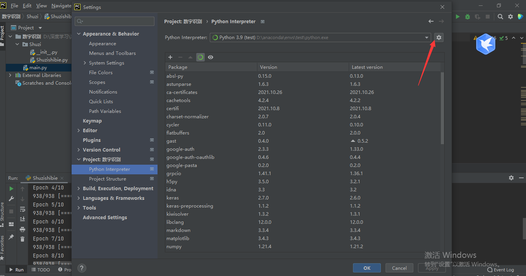
Task: Open the View menu
Action: pos(41,6)
